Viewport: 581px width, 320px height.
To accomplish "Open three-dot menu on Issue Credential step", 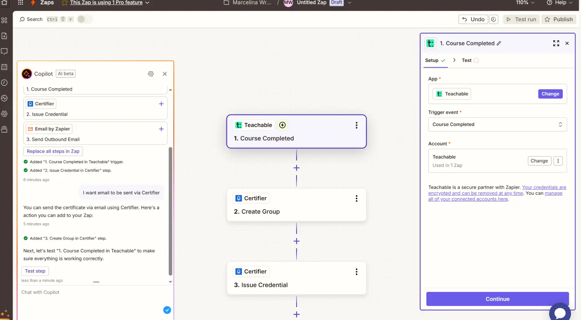I will tap(357, 272).
